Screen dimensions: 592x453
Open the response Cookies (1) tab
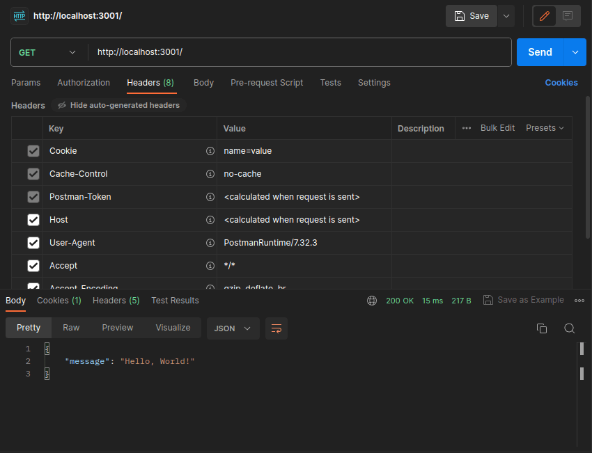pyautogui.click(x=59, y=301)
